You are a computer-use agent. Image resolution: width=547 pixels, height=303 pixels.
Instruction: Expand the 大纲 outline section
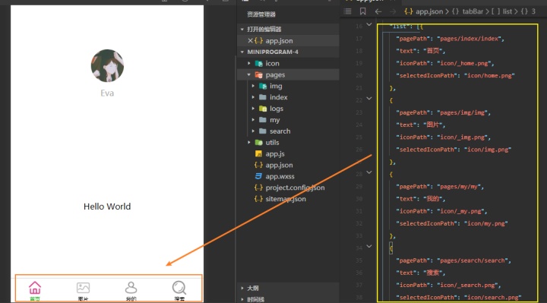(242, 288)
